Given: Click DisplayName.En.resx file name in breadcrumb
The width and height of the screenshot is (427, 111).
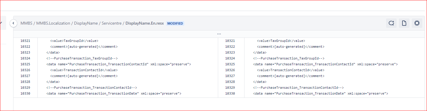Looking at the screenshot, I should pos(144,23).
